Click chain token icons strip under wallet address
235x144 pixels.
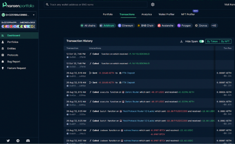click(18, 26)
